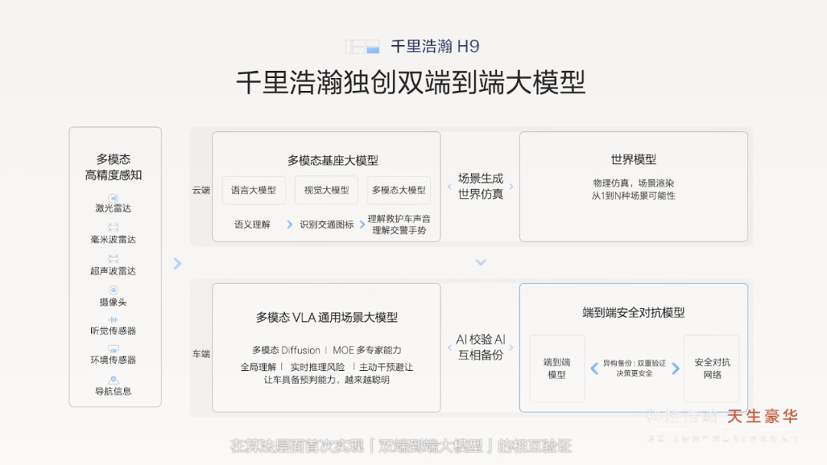
Task: Click the 云端 row label
Action: coord(201,190)
